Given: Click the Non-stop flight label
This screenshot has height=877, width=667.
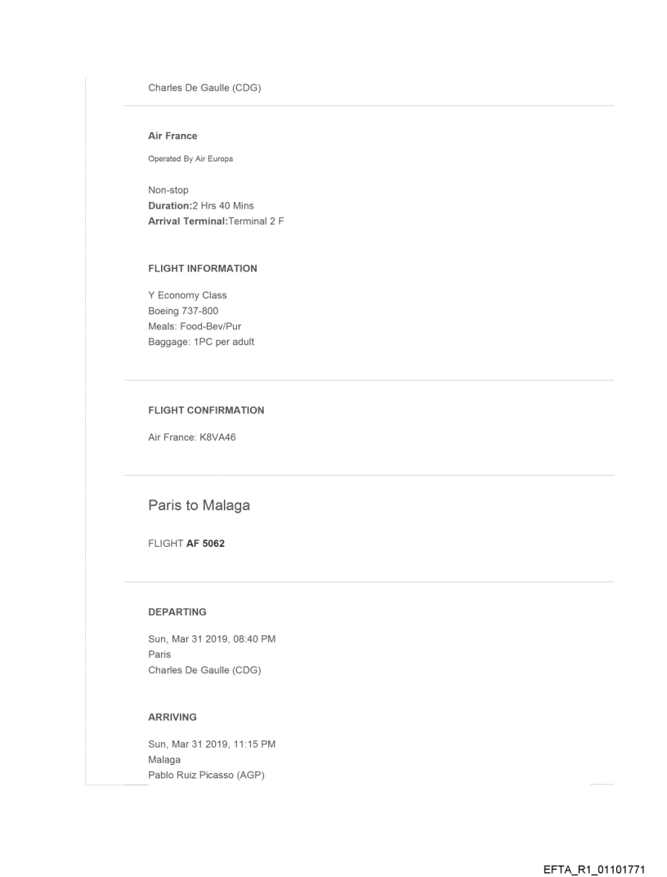Looking at the screenshot, I should [x=168, y=190].
